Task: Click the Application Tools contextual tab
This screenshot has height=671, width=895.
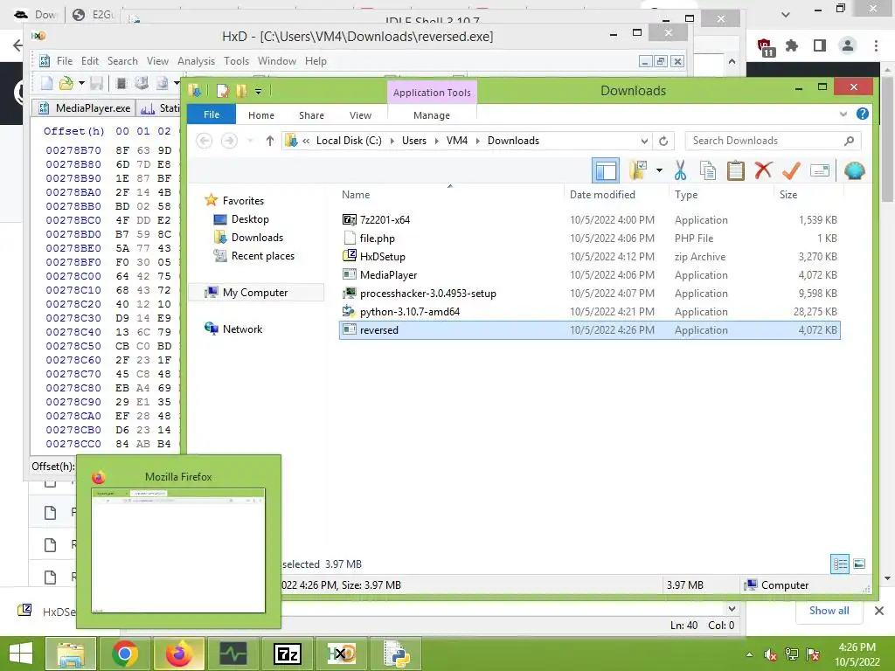Action: point(432,93)
